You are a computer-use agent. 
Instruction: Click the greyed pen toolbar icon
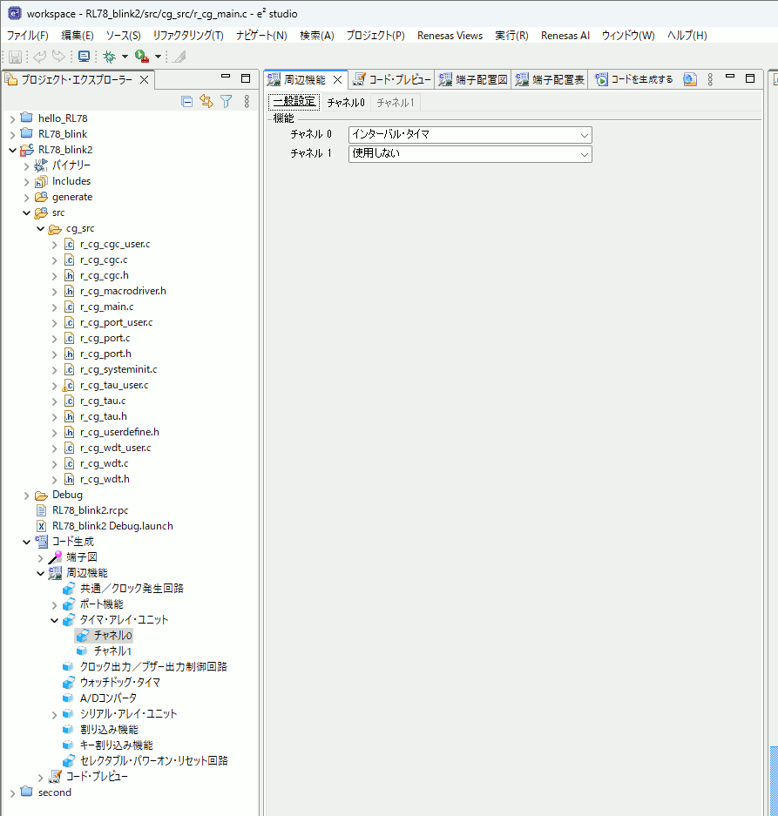coord(179,57)
